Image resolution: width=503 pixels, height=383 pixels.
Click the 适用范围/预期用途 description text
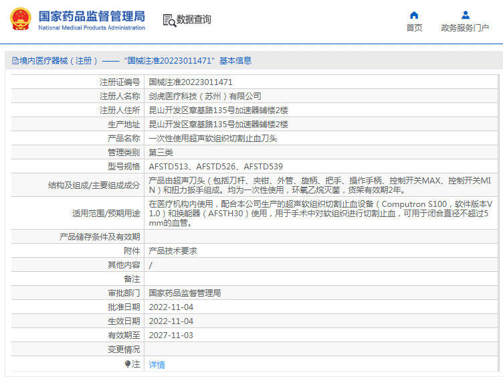coord(320,213)
